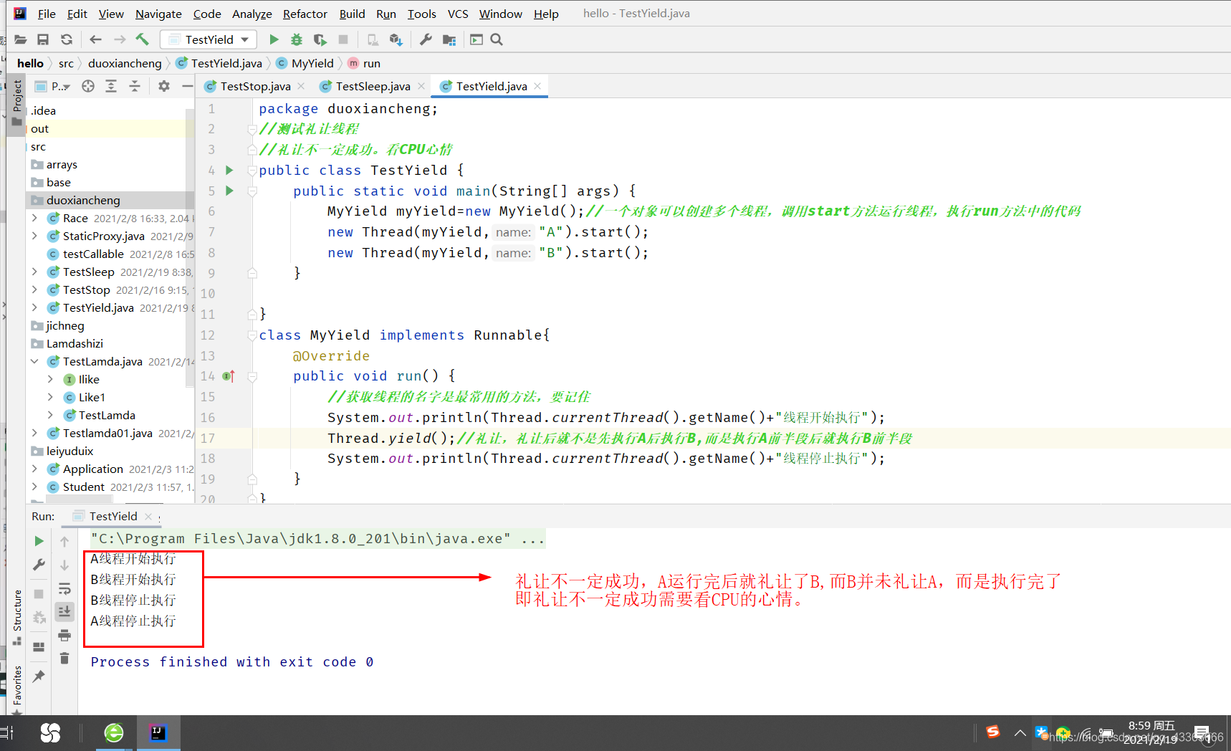The image size is (1231, 751).
Task: Collapse all in the Project panel
Action: (135, 86)
